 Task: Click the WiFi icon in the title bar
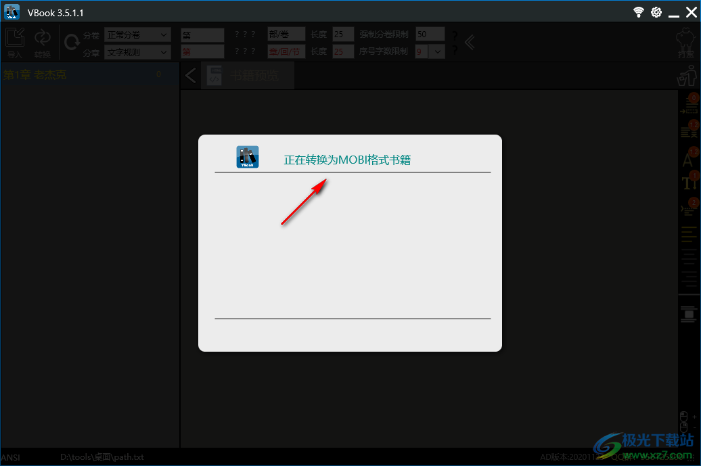point(638,11)
